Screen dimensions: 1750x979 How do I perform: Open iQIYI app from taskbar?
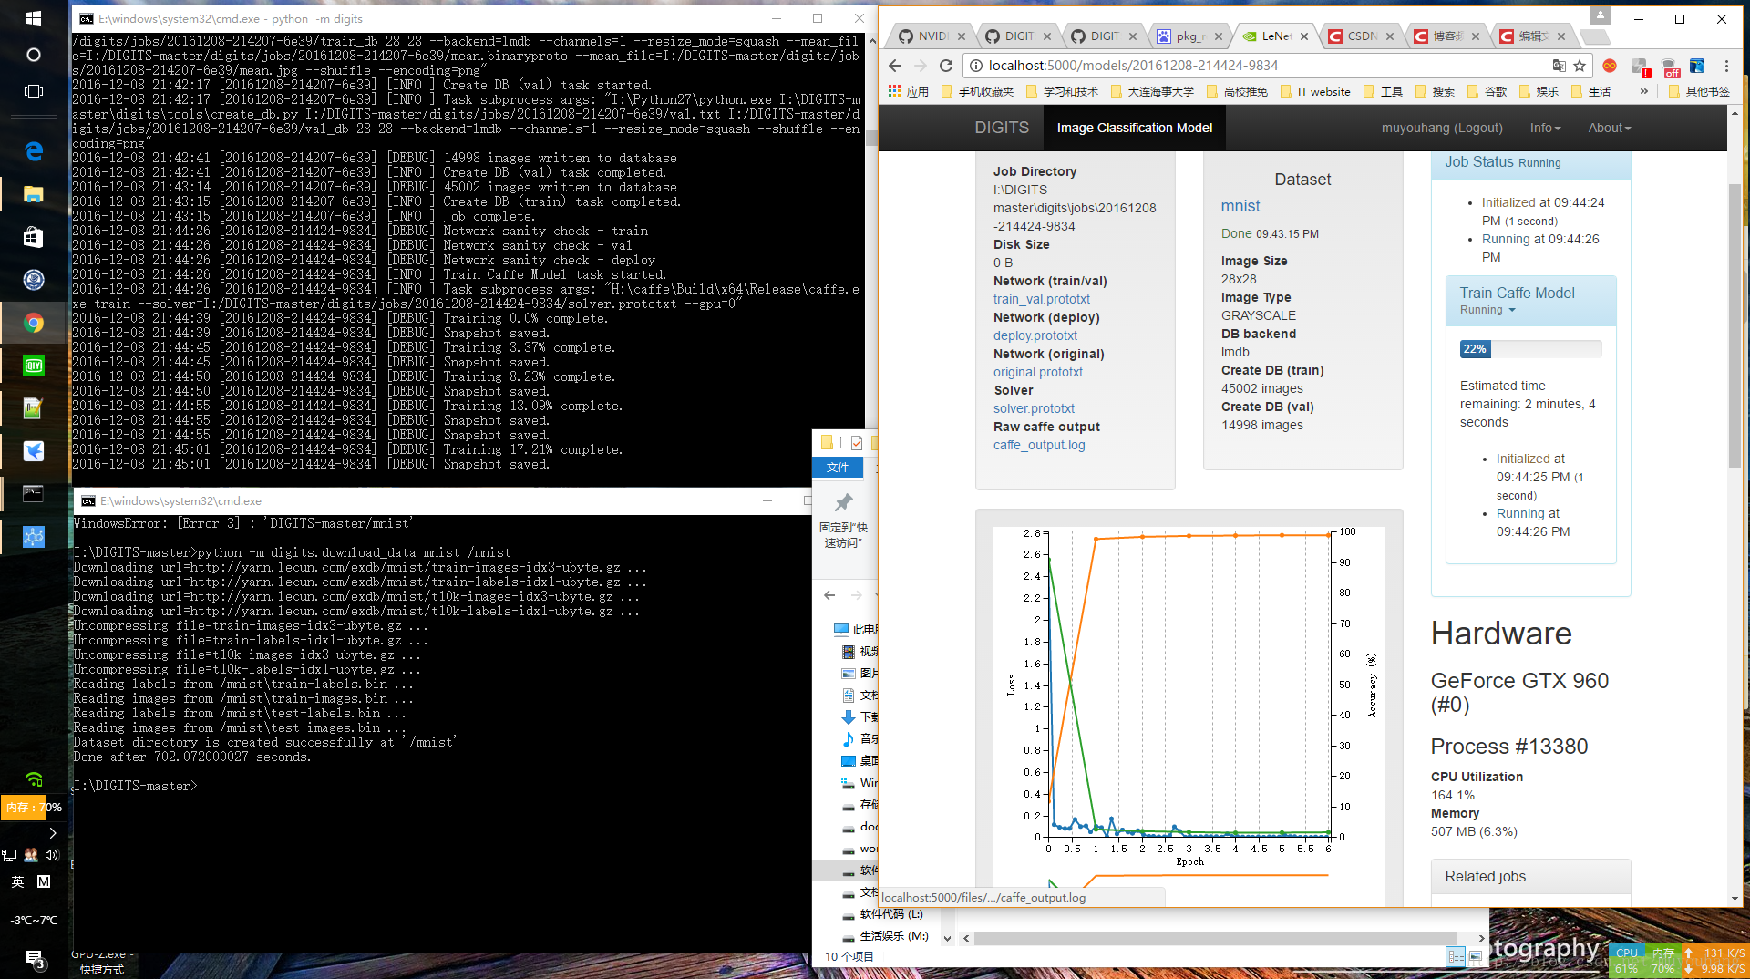[34, 366]
